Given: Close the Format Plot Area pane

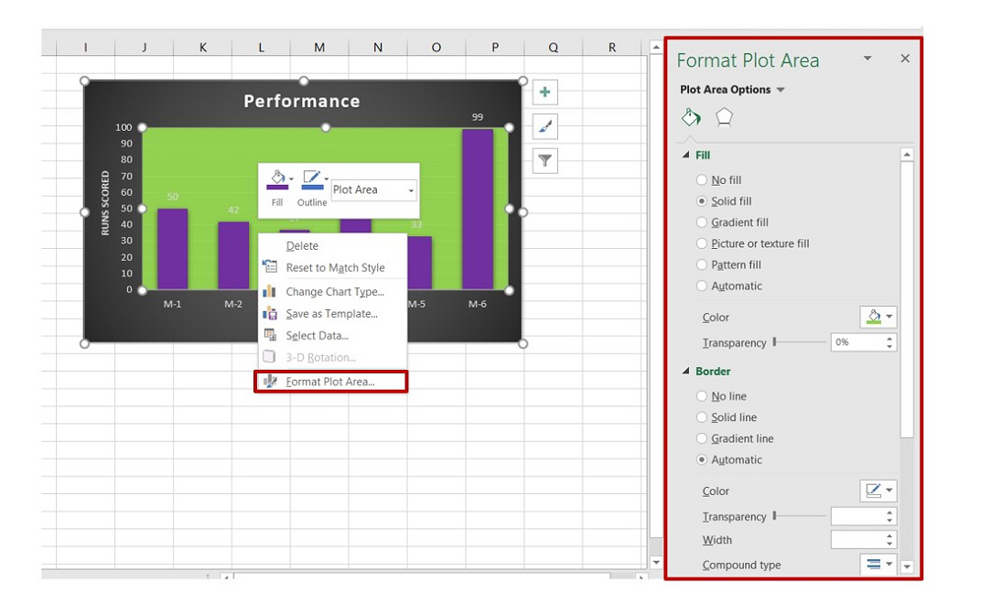Looking at the screenshot, I should click(x=905, y=59).
